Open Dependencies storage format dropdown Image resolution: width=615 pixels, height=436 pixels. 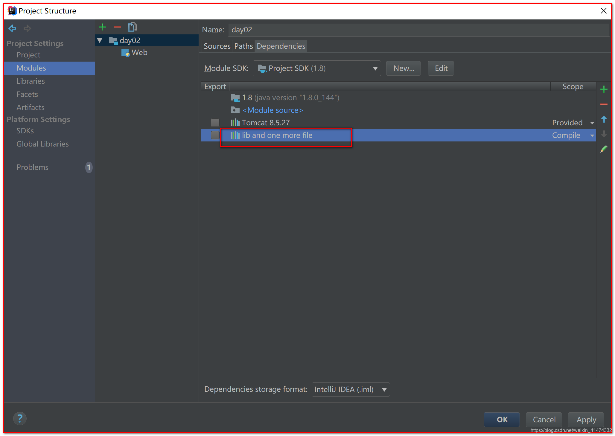[384, 389]
